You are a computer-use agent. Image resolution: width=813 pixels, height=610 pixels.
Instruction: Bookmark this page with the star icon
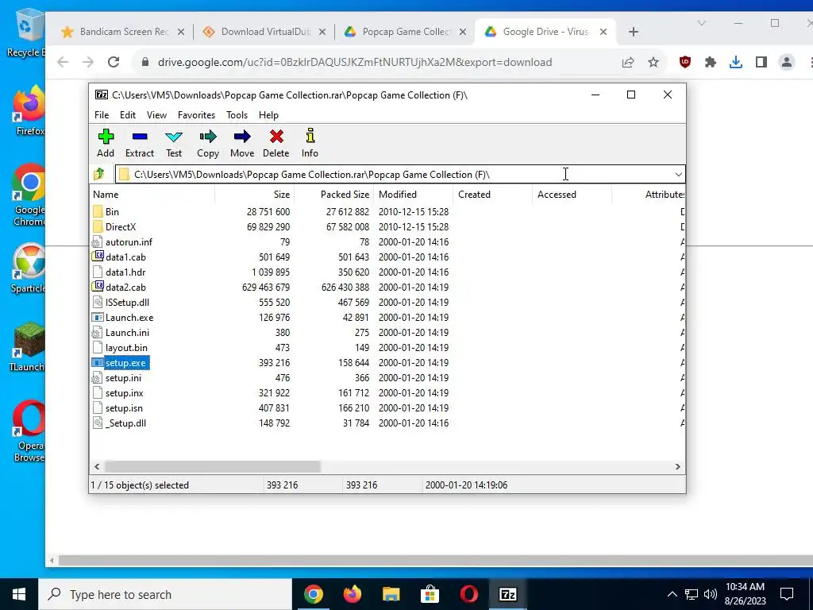point(653,62)
